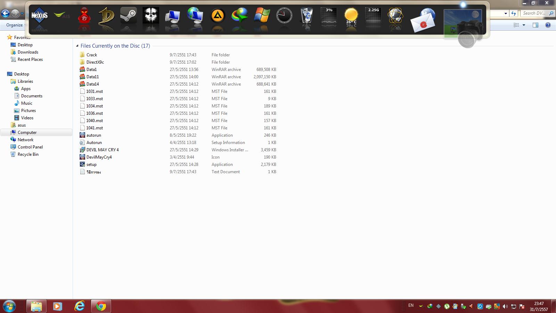The height and width of the screenshot is (313, 556).
Task: Click the weather widget showing 26°C
Action: click(x=351, y=16)
